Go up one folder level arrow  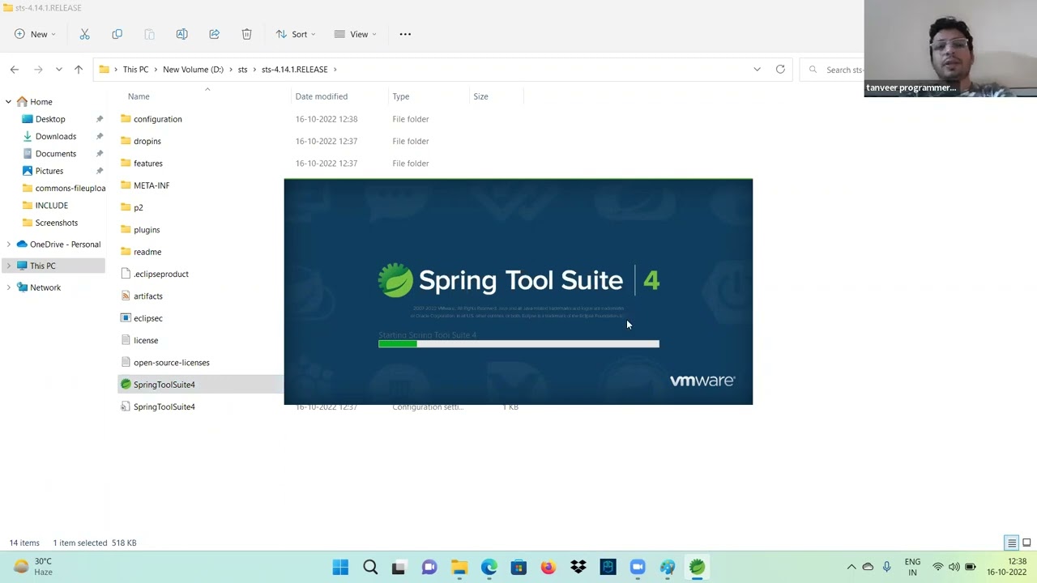coord(79,70)
